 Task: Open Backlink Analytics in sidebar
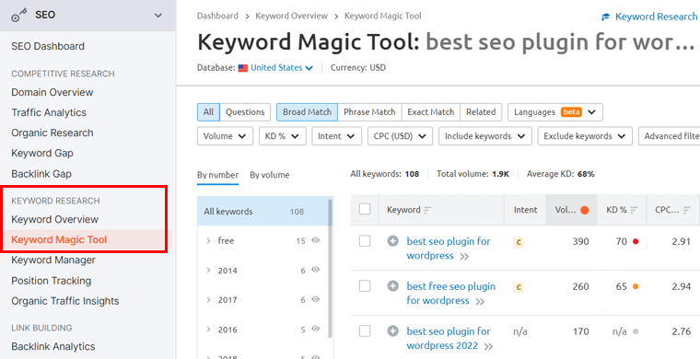[x=53, y=346]
